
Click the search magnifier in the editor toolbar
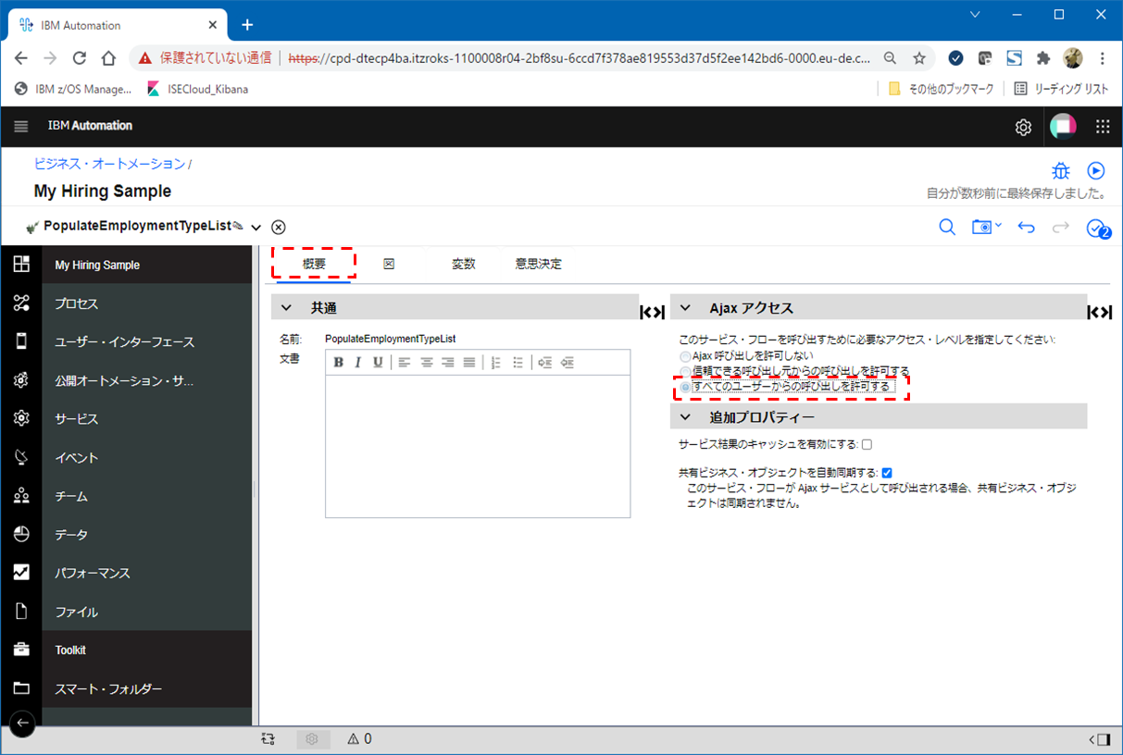point(947,227)
